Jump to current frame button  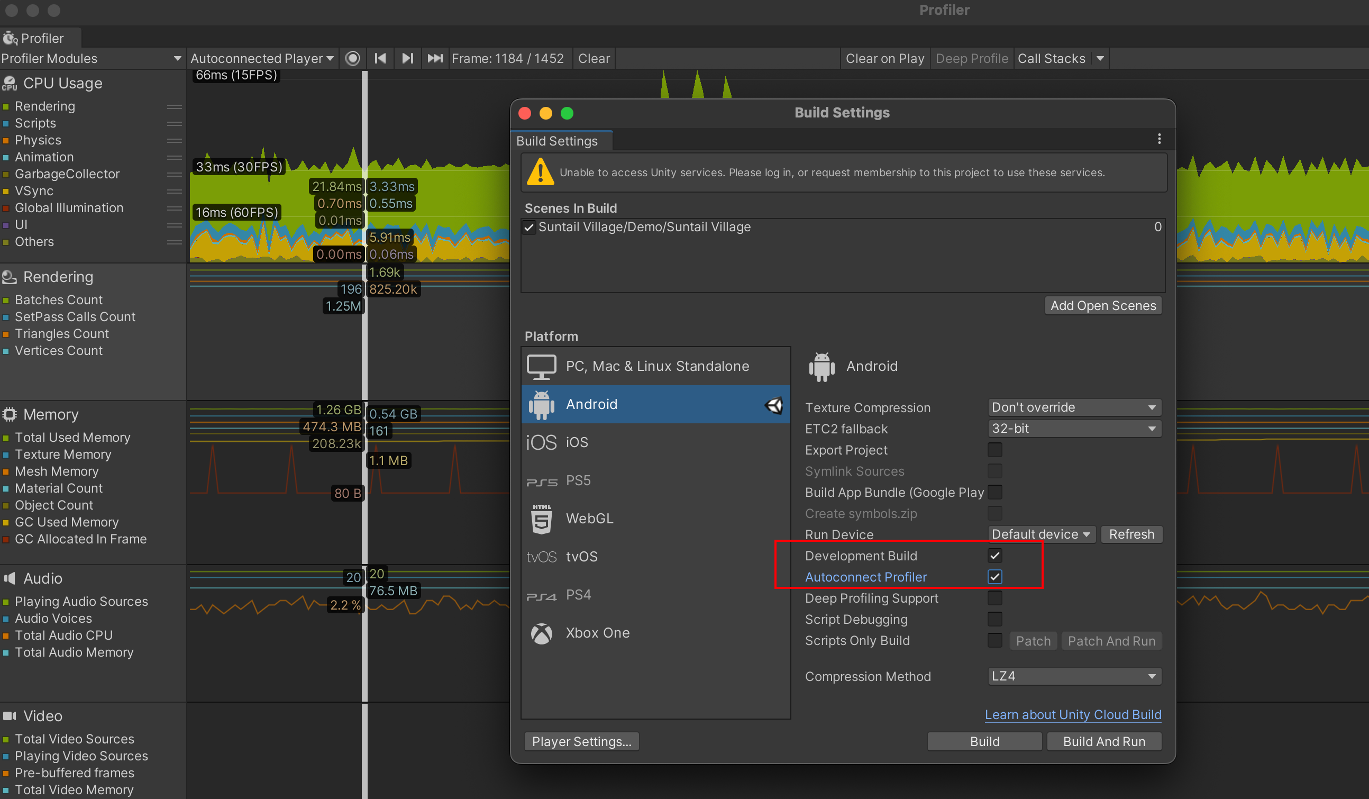click(x=435, y=58)
